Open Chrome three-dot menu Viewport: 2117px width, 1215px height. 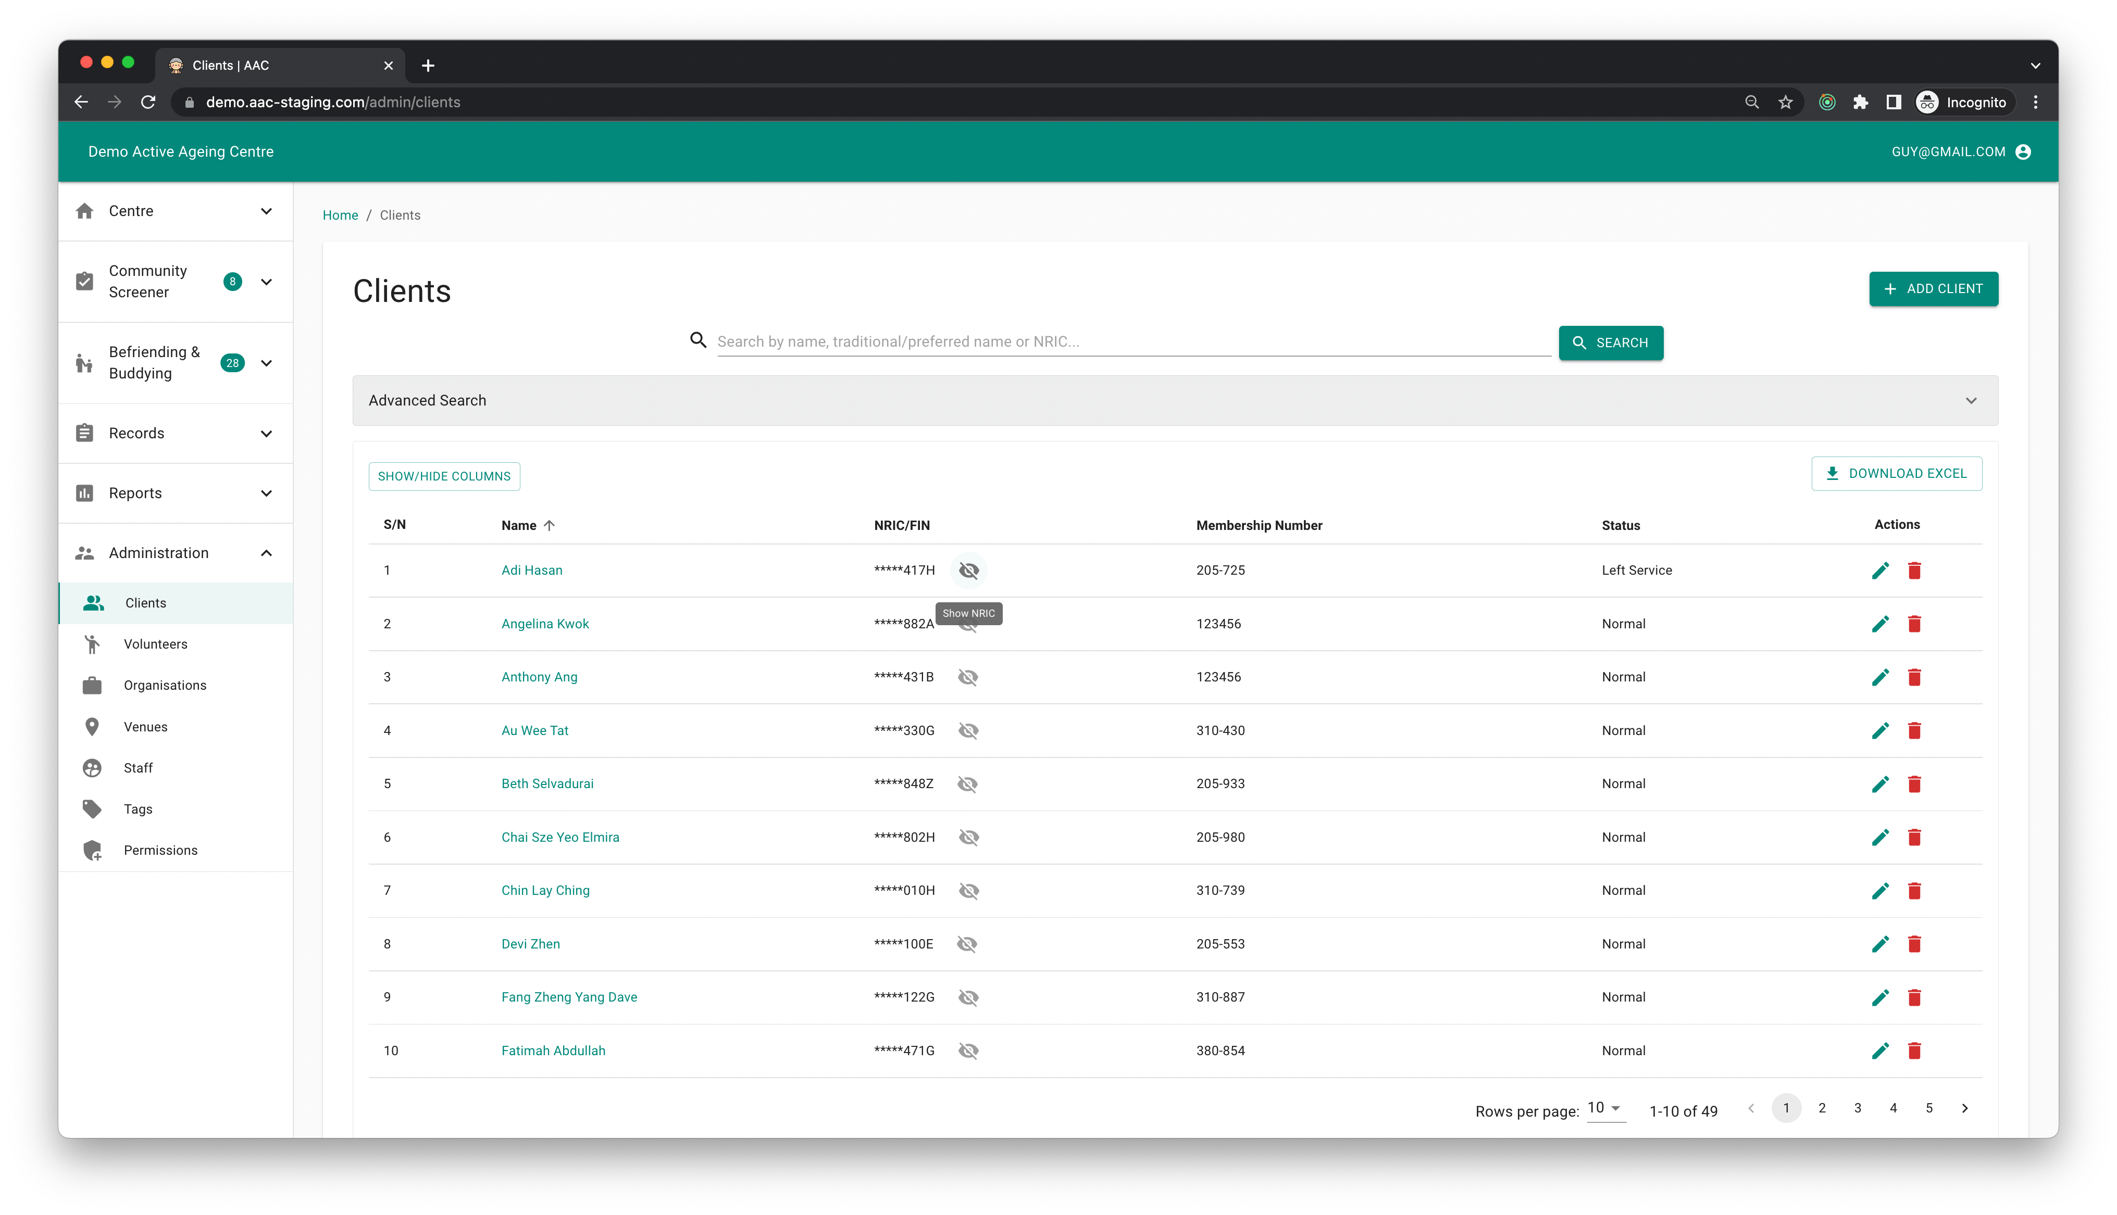pos(2035,102)
